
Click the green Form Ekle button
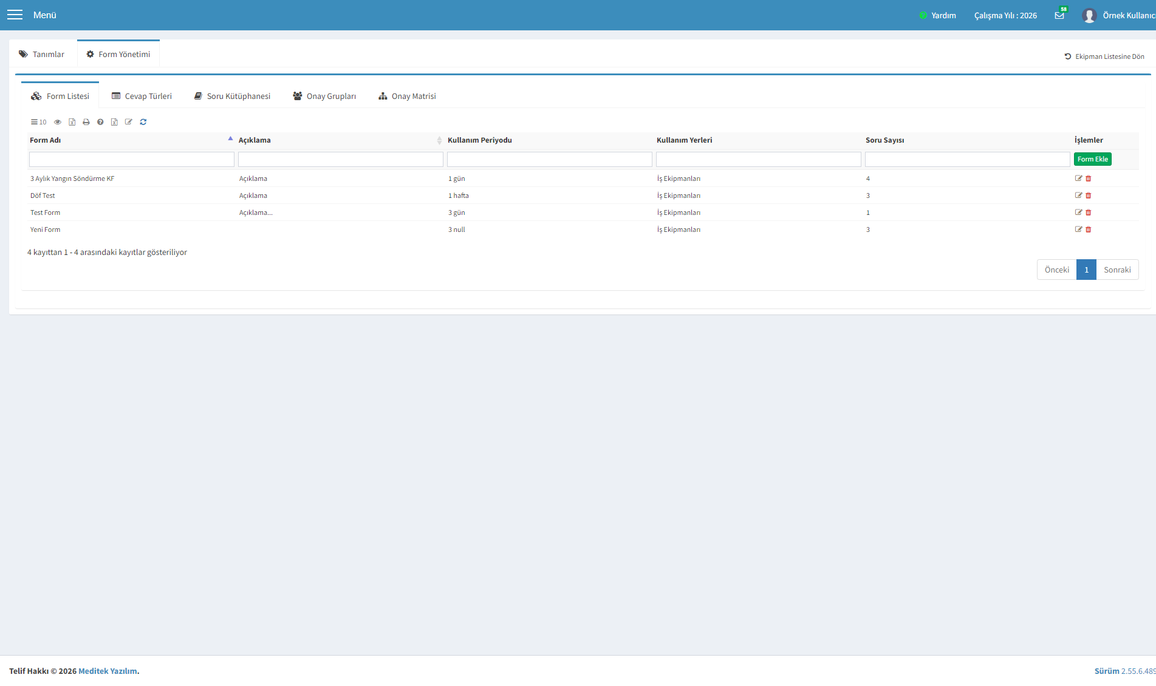1093,159
